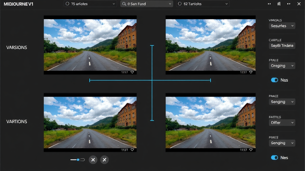Screen dimensions: 305x171
Task: Open the right ellipsis menu in the top bar
Action: coord(288,4)
